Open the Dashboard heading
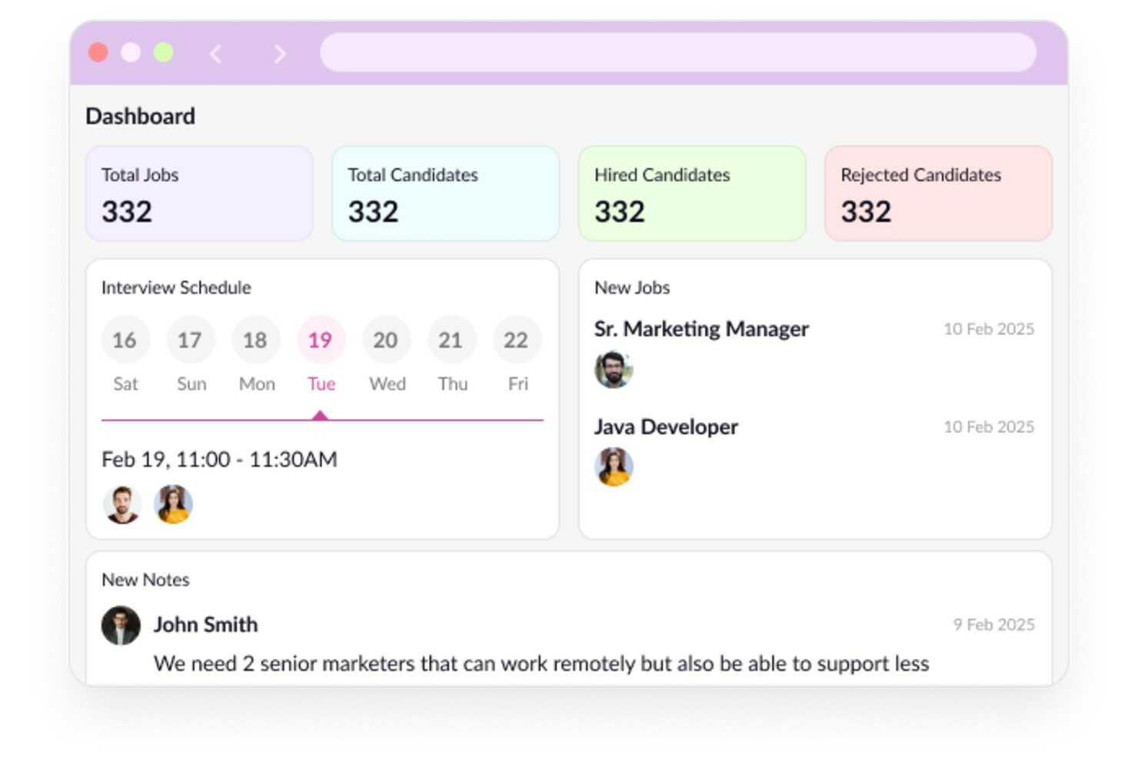This screenshot has height=759, width=1138. pos(140,115)
